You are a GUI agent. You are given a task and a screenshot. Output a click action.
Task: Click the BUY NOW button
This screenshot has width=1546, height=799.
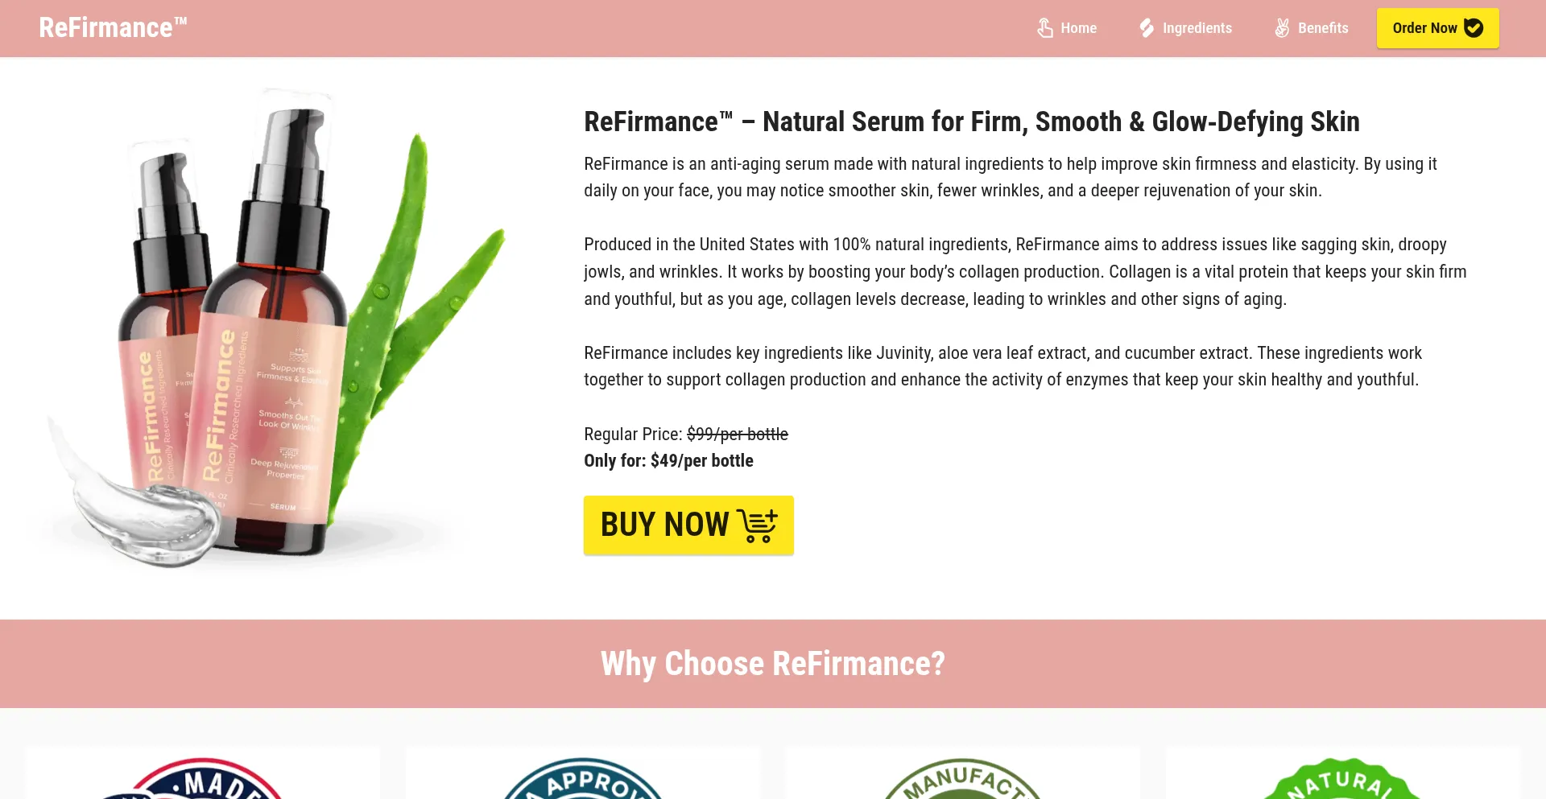point(688,525)
